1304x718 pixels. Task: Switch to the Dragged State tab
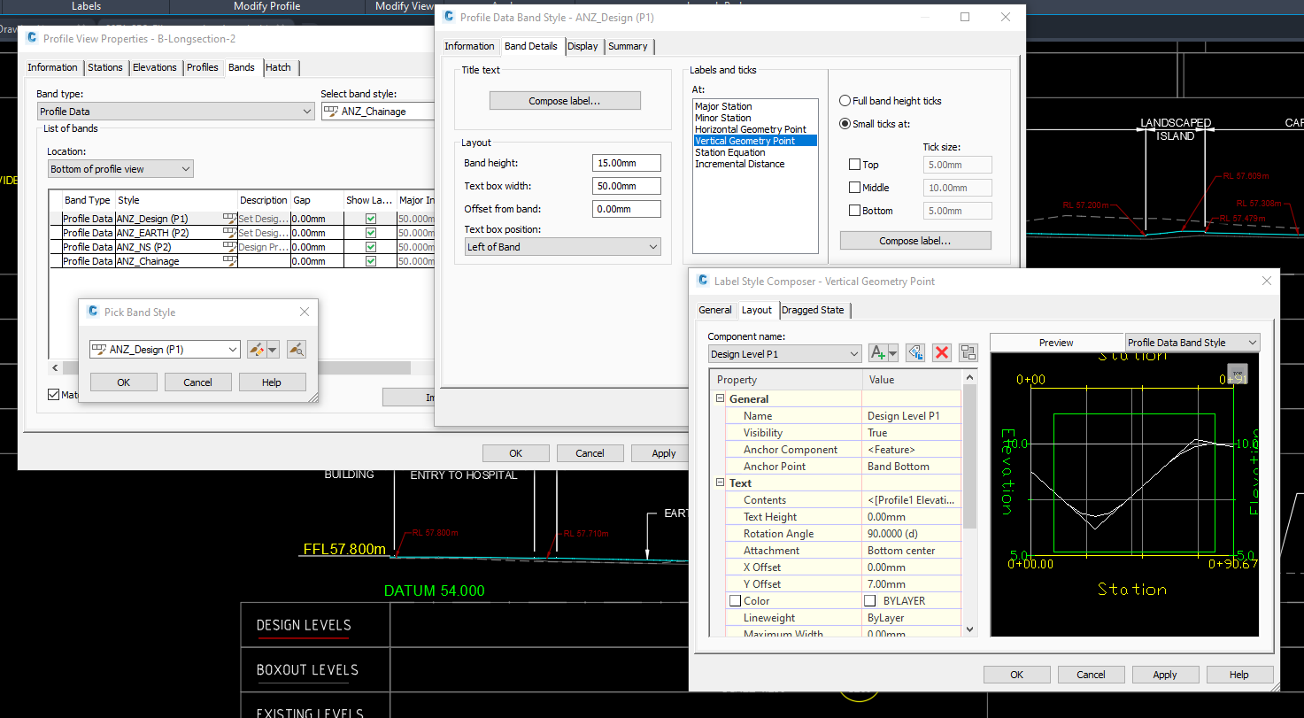tap(813, 310)
